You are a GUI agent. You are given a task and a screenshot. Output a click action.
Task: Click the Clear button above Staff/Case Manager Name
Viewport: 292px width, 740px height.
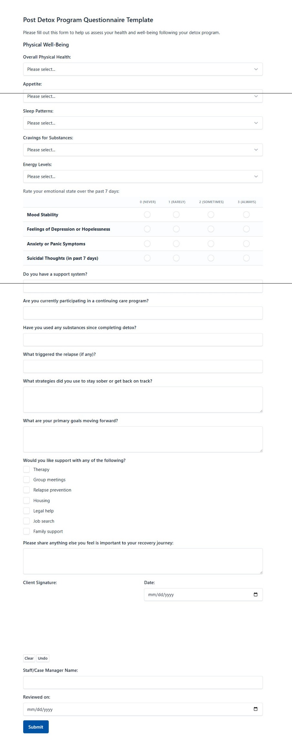pos(29,658)
